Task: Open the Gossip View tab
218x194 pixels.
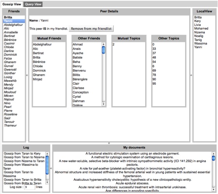Action: tap(12, 4)
